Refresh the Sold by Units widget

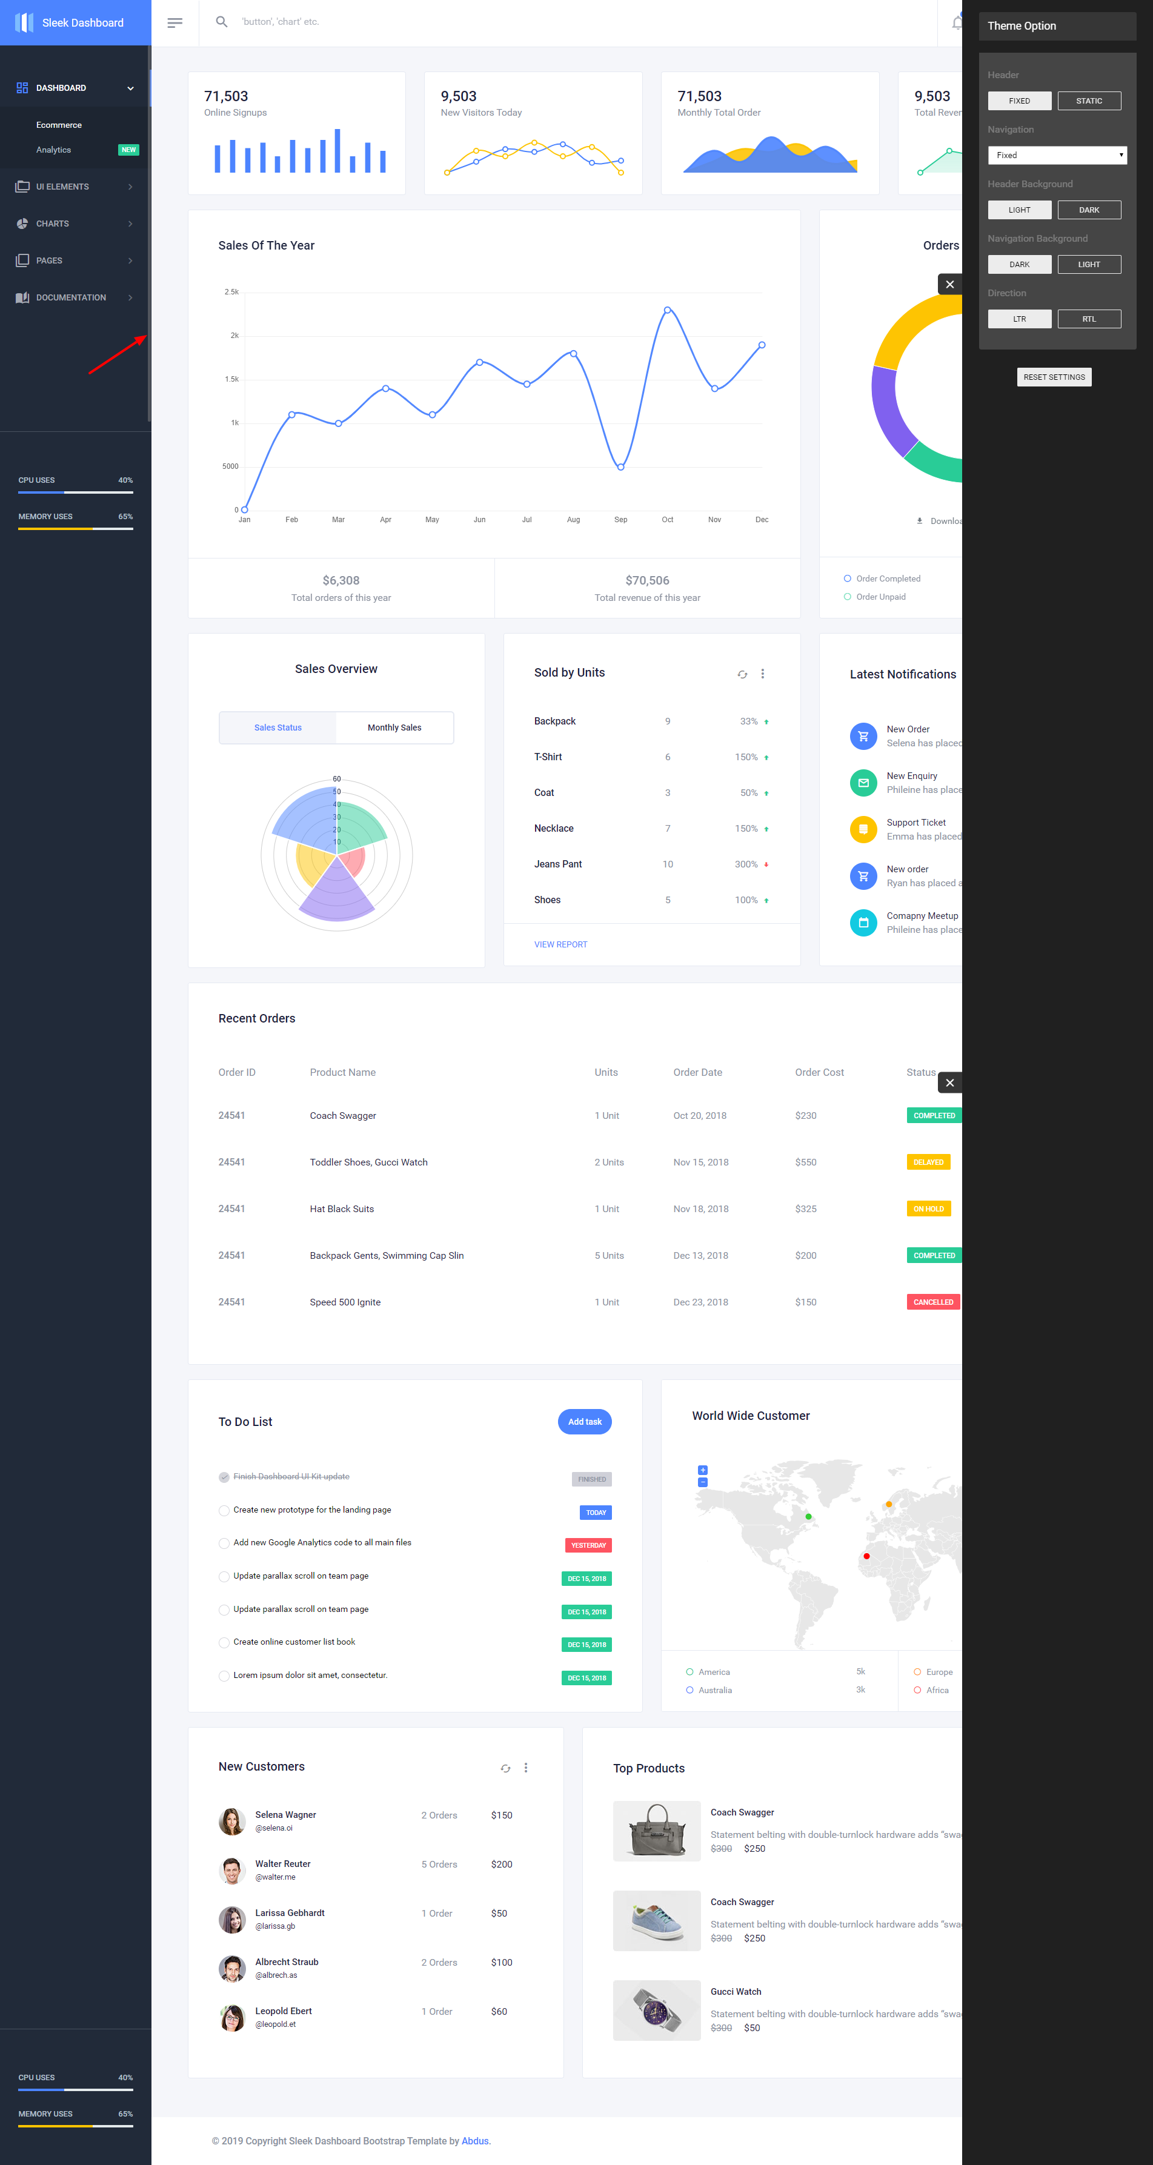[742, 674]
